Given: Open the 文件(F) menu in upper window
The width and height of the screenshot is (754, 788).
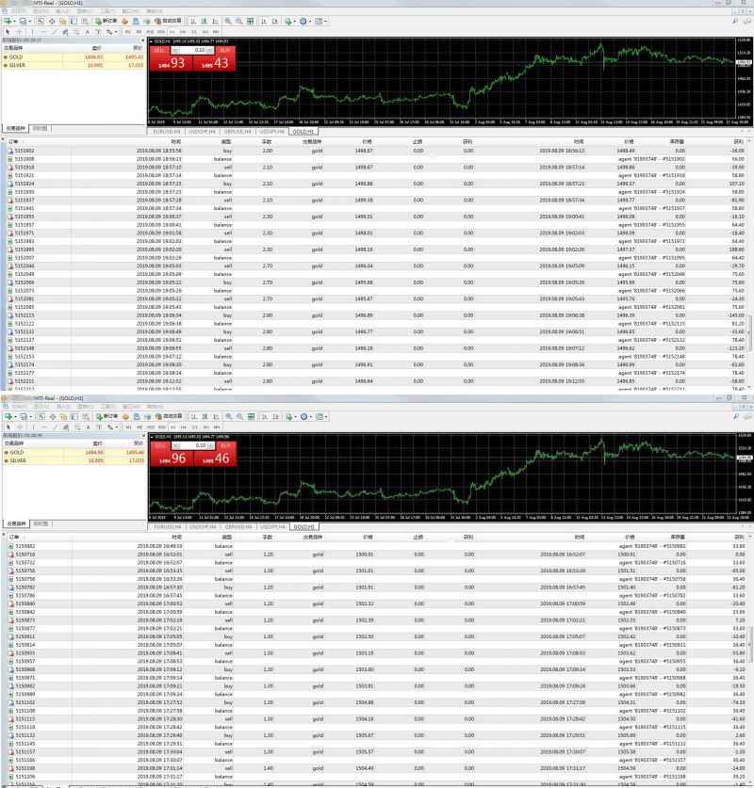Looking at the screenshot, I should point(30,12).
